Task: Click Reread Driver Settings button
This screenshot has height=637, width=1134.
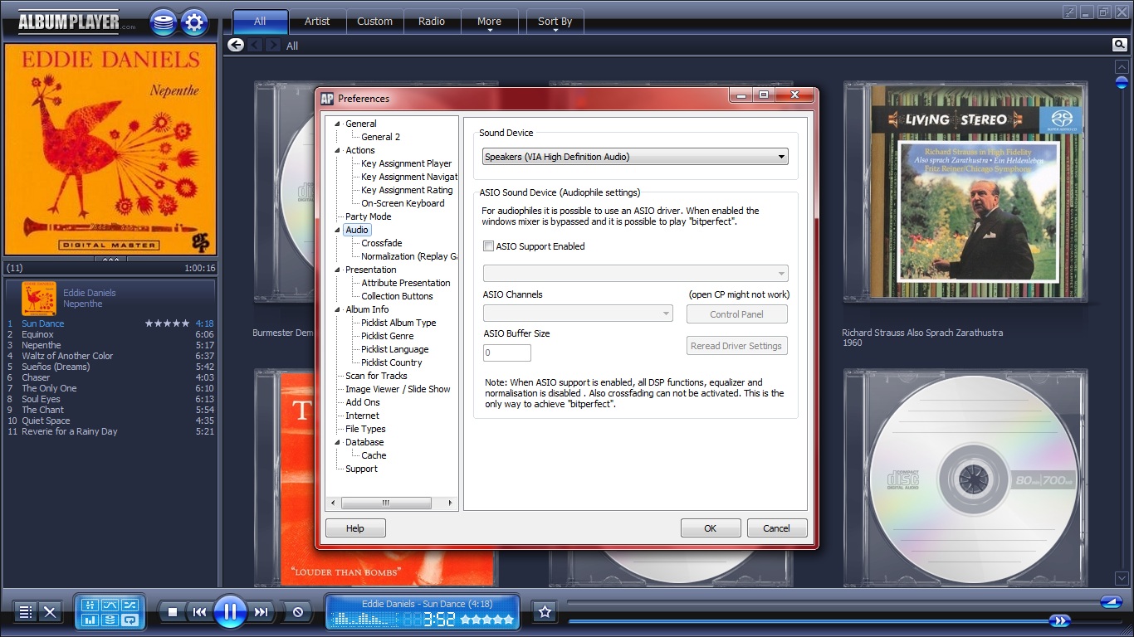Action: pyautogui.click(x=737, y=346)
